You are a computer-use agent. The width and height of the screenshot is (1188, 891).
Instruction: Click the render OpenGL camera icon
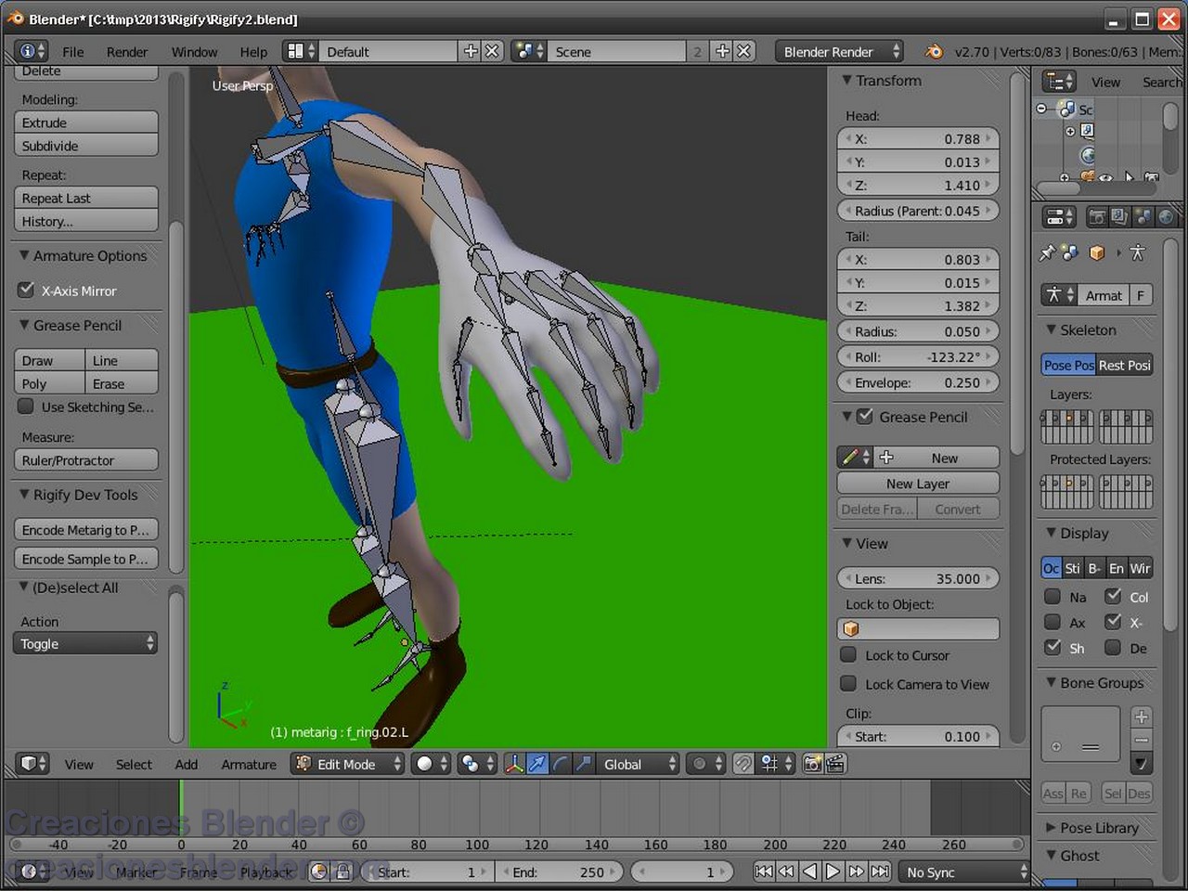point(812,763)
